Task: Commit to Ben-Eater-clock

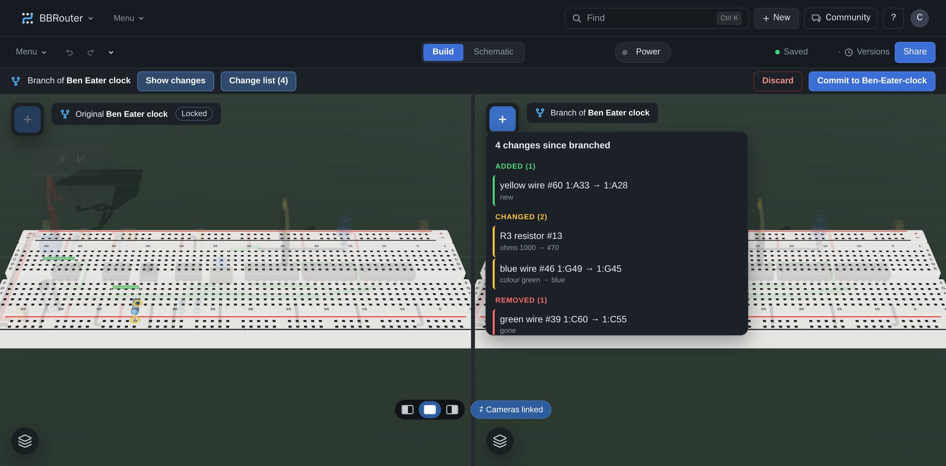Action: pos(871,81)
